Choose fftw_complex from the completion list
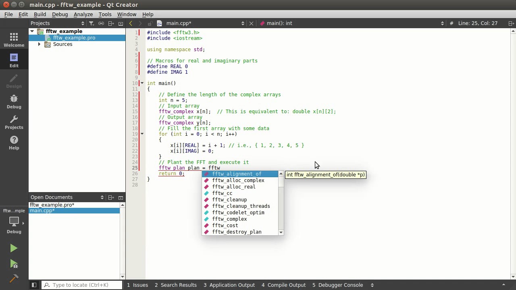Screen dimensions: 516x290 [240, 219]
